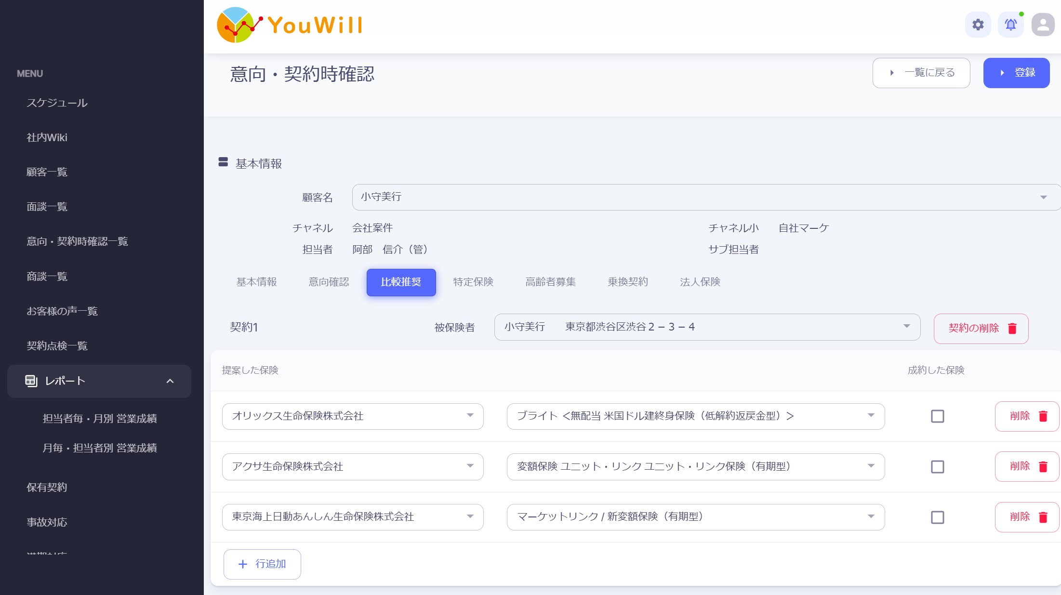Tick 成約 checkbox for オリックス生命 row

coord(937,416)
